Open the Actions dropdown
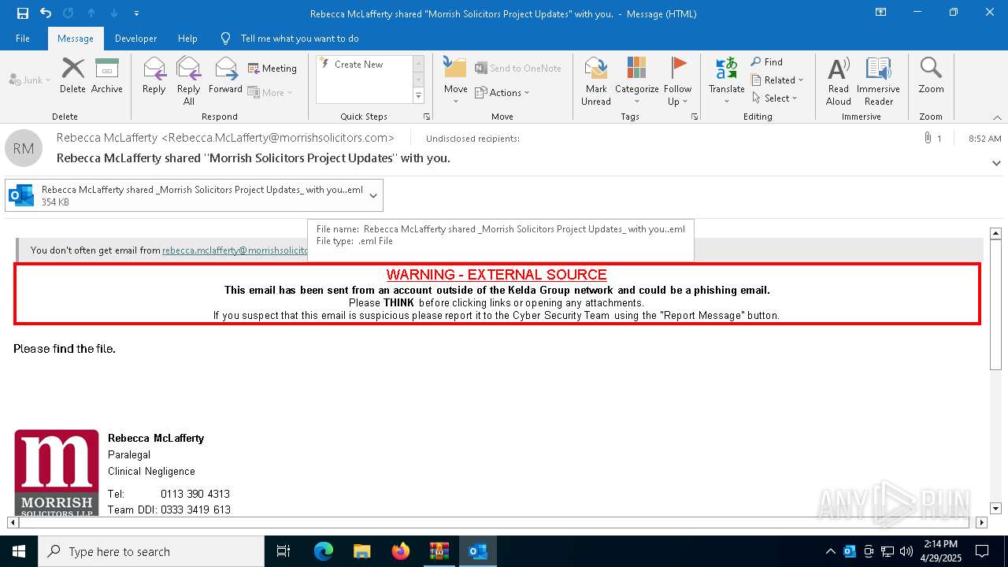Viewport: 1008px width, 567px height. click(502, 92)
